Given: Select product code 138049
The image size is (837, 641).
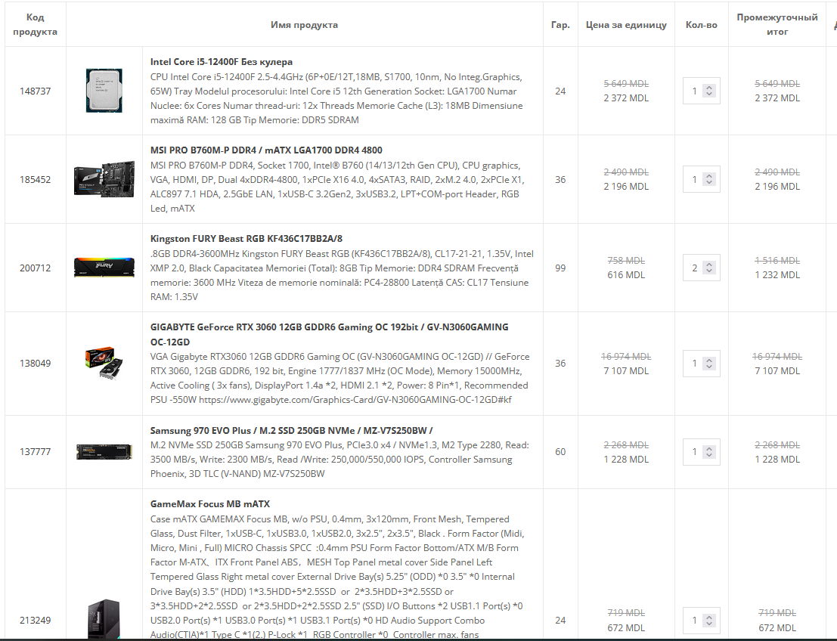Looking at the screenshot, I should 36,364.
